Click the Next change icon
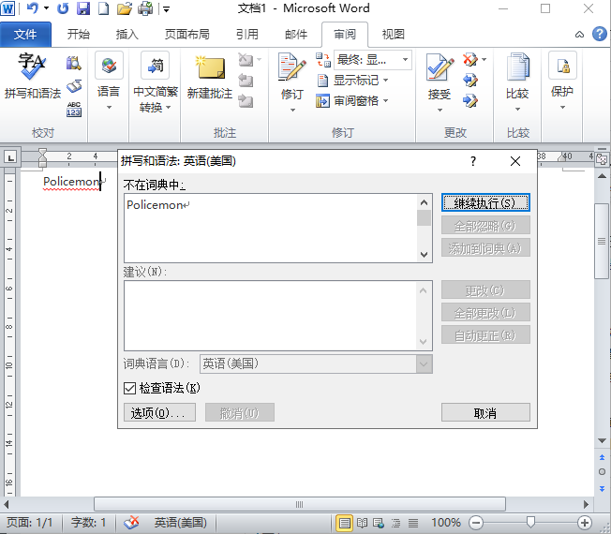Screen dimensions: 611x534 point(470,101)
